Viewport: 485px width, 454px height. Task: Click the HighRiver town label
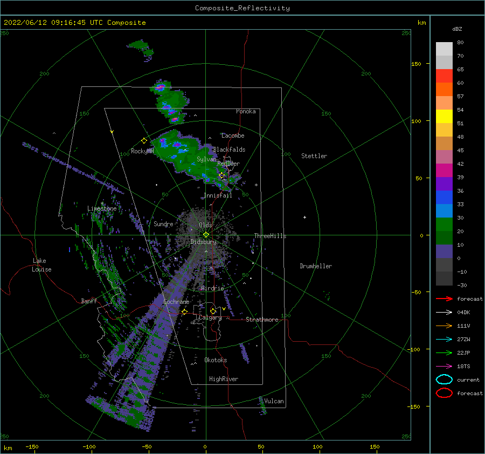tap(224, 379)
